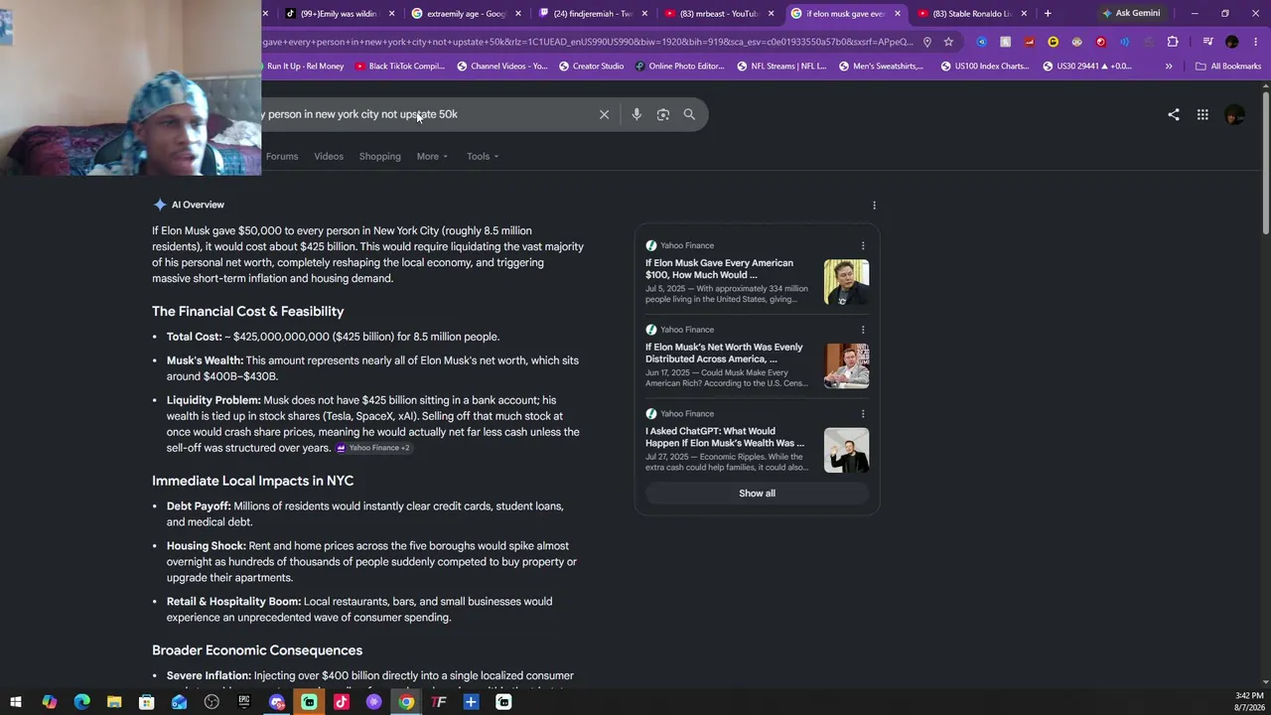Screen dimensions: 1271x715
Task: Bookmark this page with the star icon
Action: (948, 42)
